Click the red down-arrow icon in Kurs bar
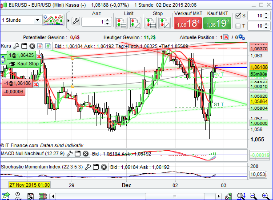 pos(40,46)
